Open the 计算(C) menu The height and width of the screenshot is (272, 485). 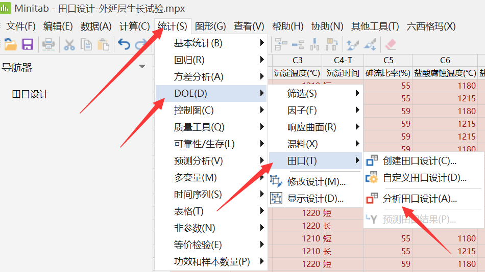[135, 26]
